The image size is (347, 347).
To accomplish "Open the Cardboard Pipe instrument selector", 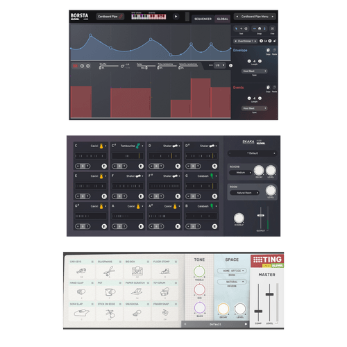I will pyautogui.click(x=110, y=17).
